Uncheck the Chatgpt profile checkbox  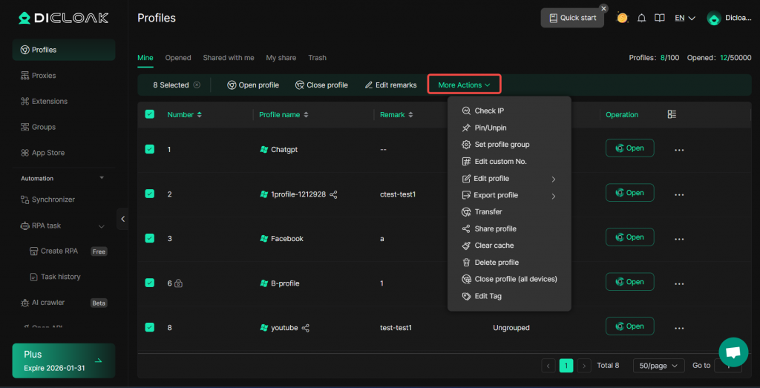[150, 149]
